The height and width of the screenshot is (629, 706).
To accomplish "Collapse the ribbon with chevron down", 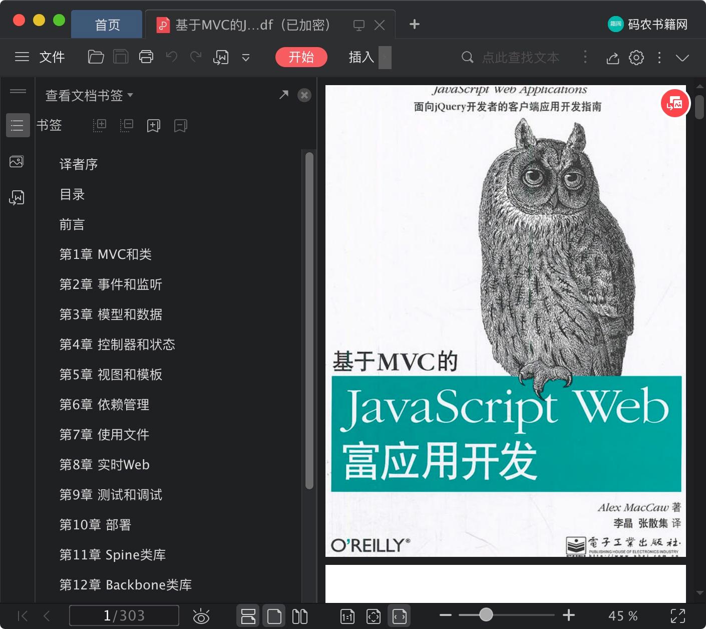I will 682,58.
